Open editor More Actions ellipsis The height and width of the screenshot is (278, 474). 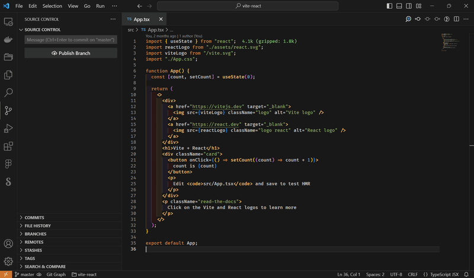tap(466, 19)
